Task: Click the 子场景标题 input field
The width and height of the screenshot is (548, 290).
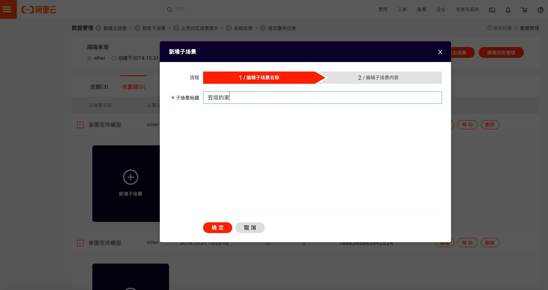Action: 322,98
